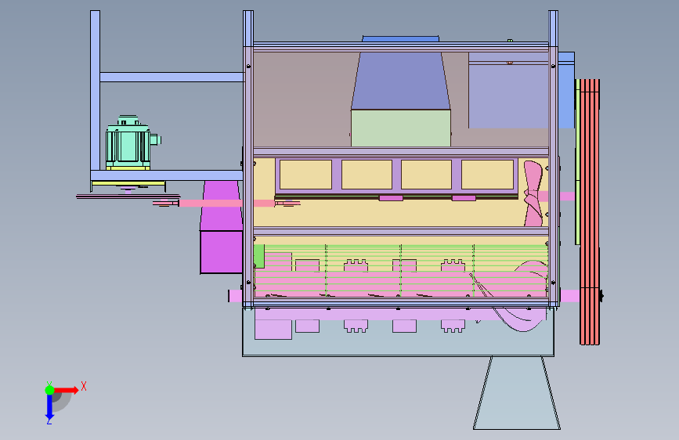Select the flat disc below the motor mount
679x440 pixels.
128,197
